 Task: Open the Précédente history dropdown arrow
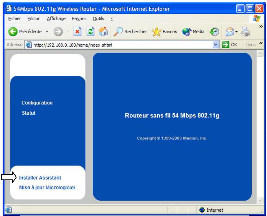point(47,32)
